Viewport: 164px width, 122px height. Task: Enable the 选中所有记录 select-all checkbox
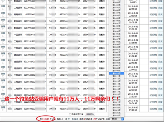click(x=70, y=114)
